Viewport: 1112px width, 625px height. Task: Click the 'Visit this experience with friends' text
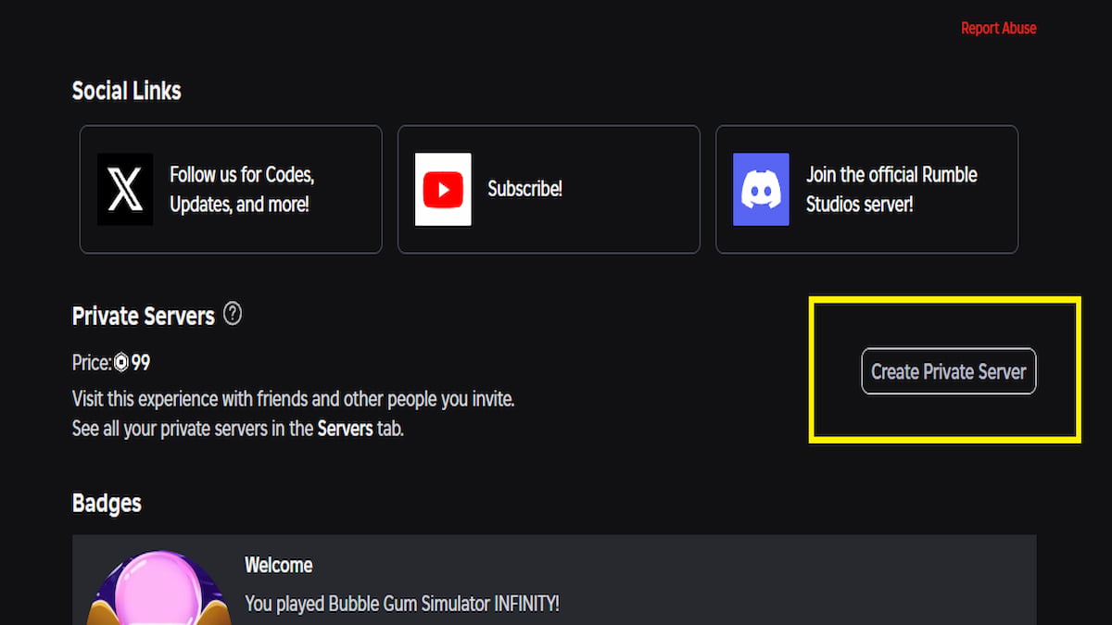tap(293, 400)
